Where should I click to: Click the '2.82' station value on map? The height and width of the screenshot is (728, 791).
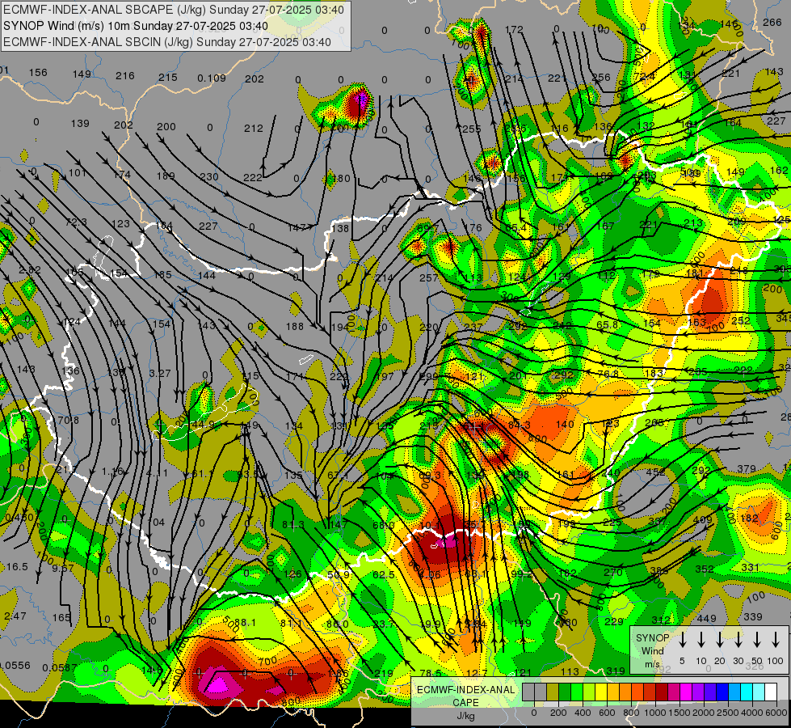[30, 270]
